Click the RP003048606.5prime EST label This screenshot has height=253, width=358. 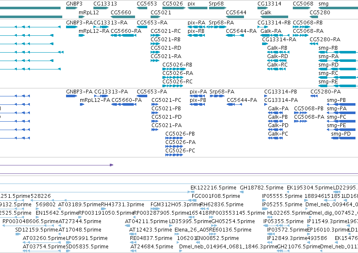click(31, 221)
